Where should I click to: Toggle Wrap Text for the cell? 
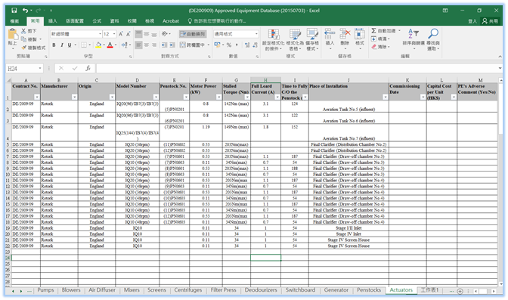193,34
